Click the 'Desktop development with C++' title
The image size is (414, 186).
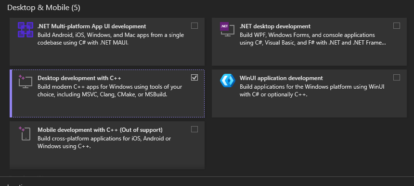click(79, 78)
